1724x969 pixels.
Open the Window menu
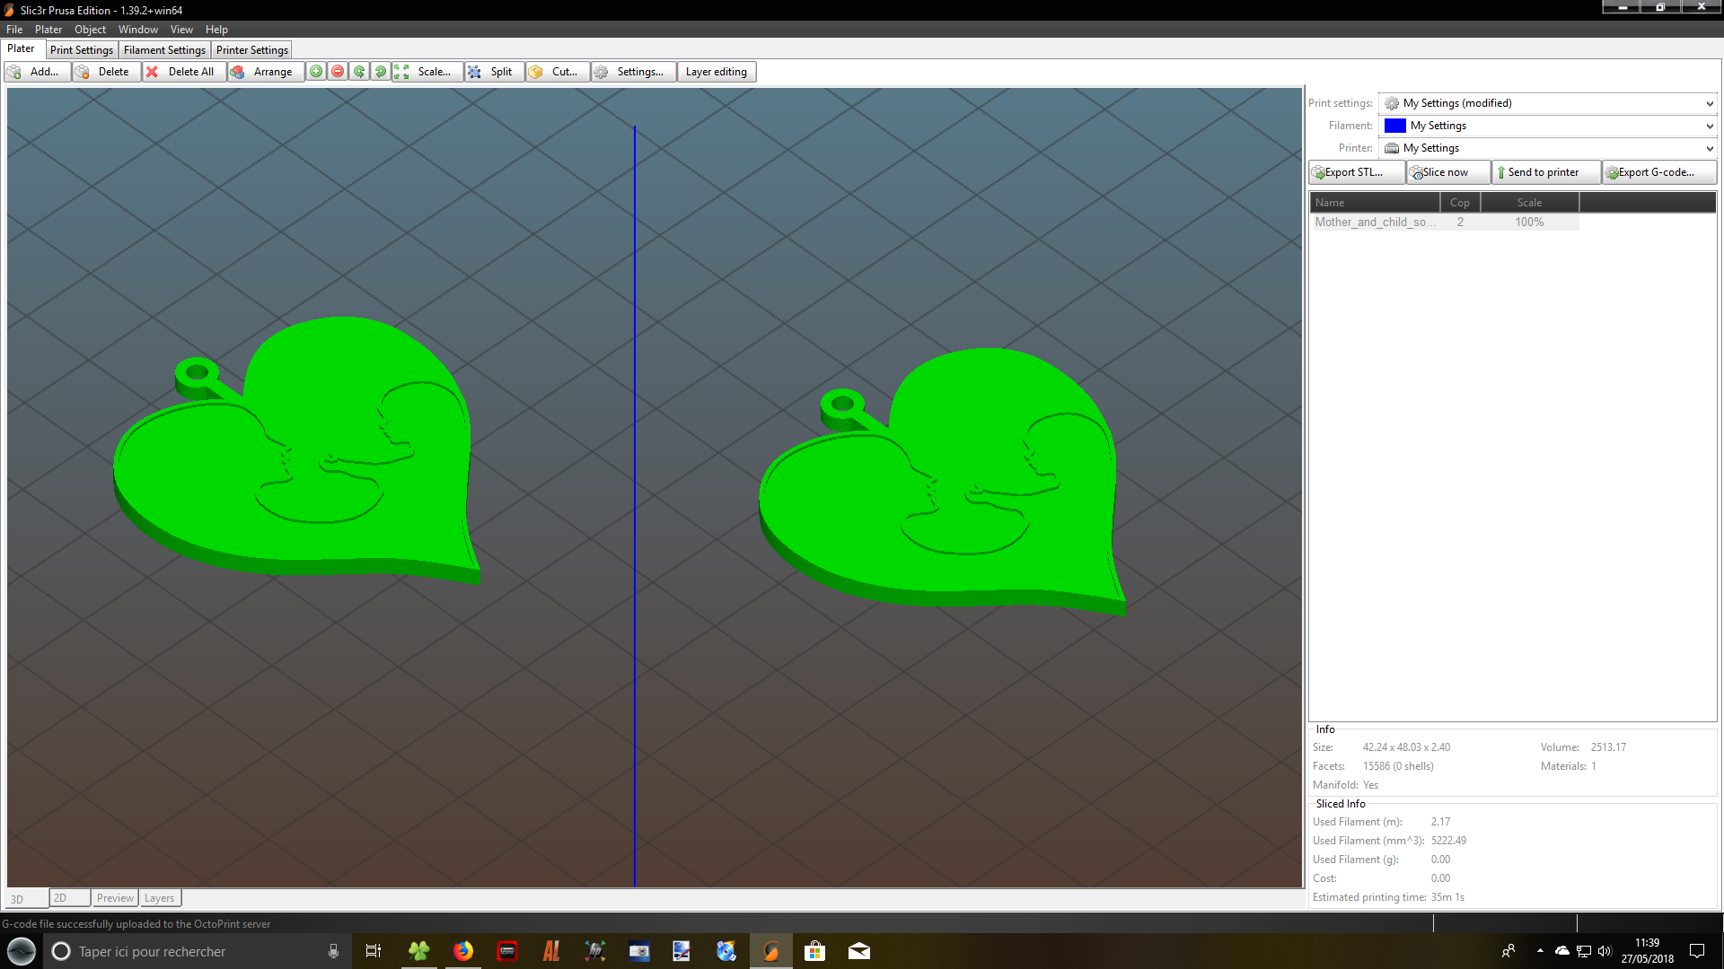[138, 30]
